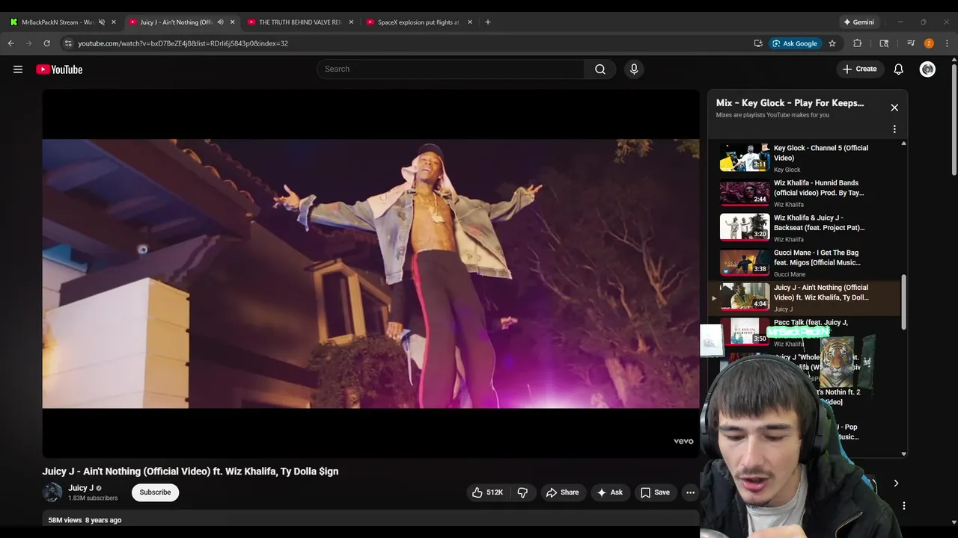Open the Create menu
This screenshot has width=958, height=538.
pos(859,69)
